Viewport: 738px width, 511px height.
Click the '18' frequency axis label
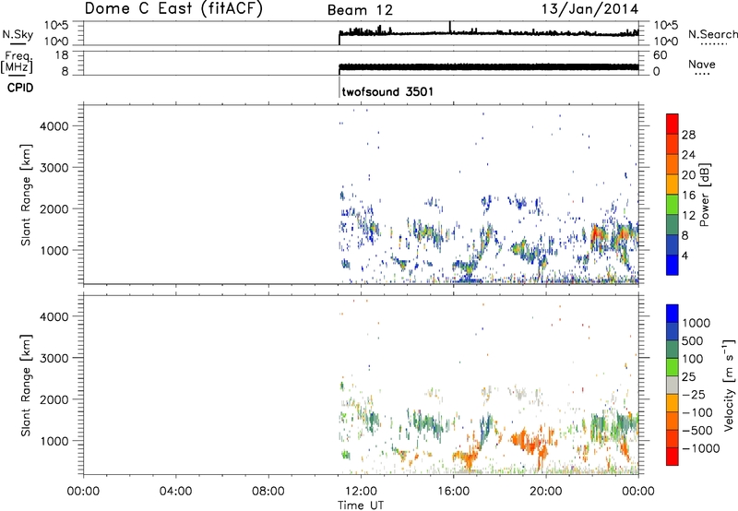point(62,55)
